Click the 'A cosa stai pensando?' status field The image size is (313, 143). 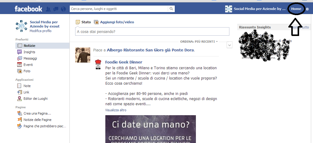pyautogui.click(x=152, y=31)
